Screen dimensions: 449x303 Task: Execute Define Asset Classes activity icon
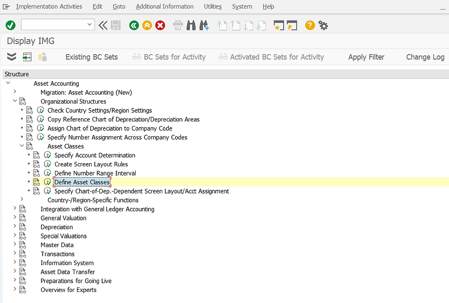click(48, 182)
